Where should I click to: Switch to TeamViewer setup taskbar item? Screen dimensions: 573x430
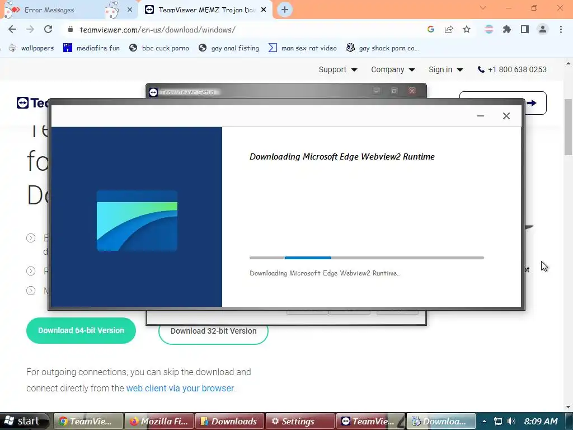point(370,421)
